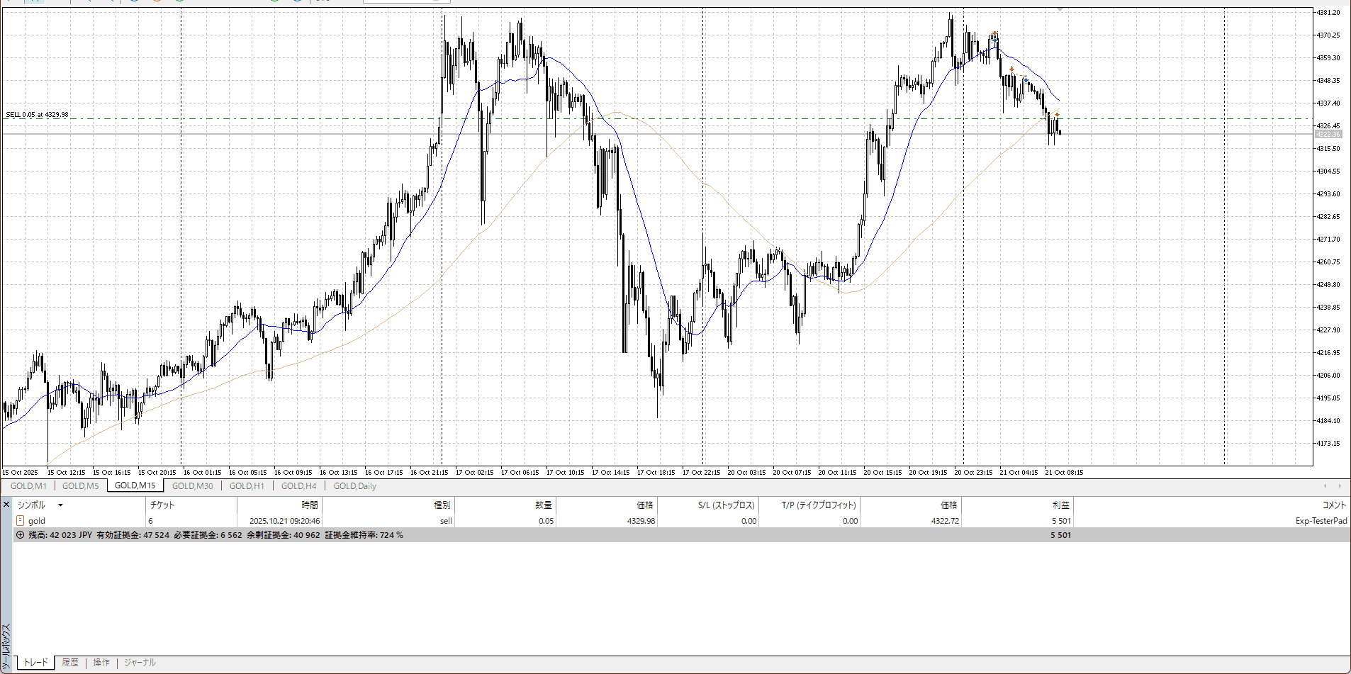Click the current price label 4322.36

[x=1328, y=135]
